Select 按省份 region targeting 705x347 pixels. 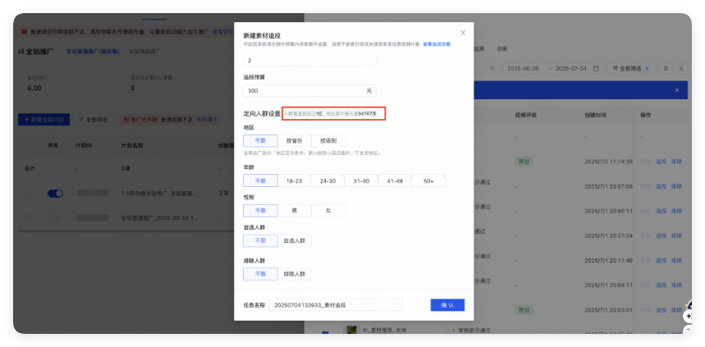(x=294, y=141)
